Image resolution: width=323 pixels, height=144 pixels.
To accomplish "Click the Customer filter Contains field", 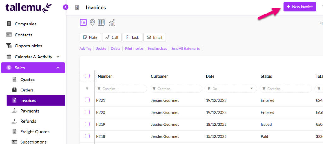I will point(176,89).
